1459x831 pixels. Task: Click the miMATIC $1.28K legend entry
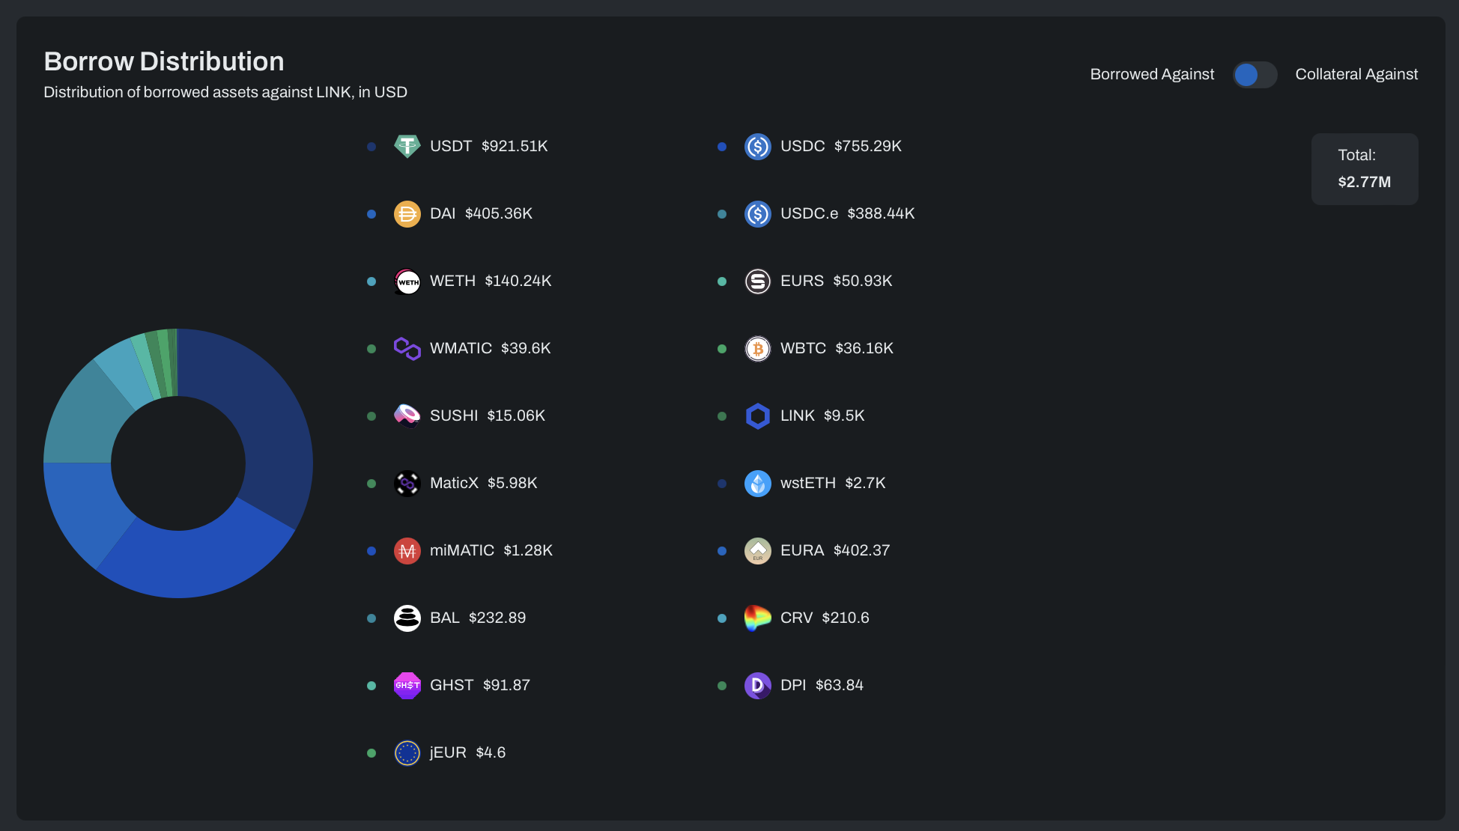(x=491, y=550)
